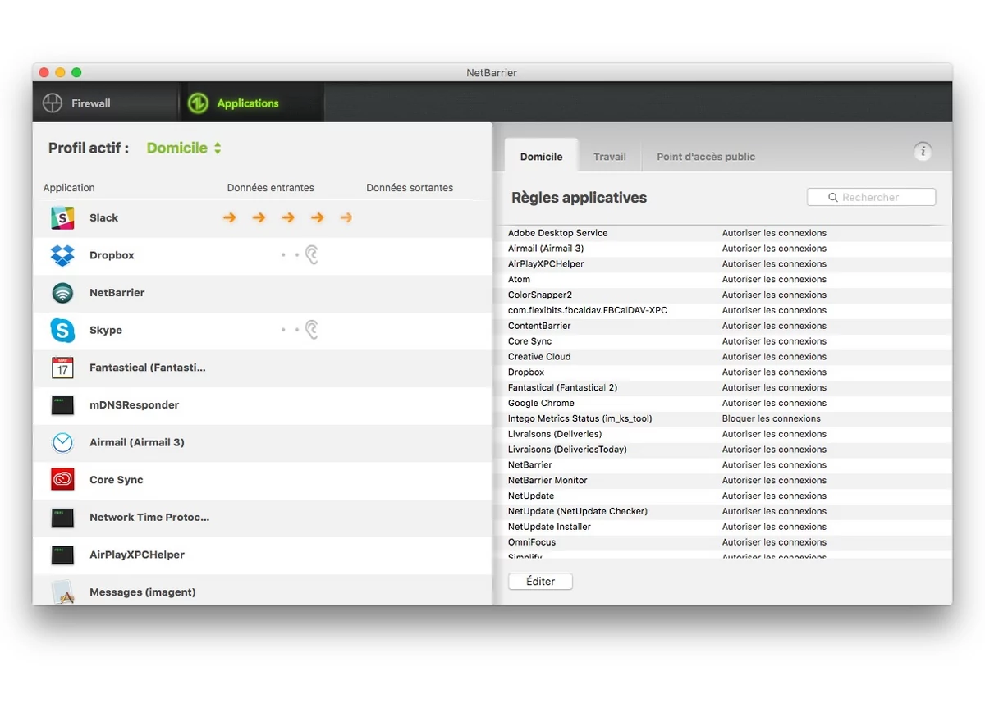Image resolution: width=985 pixels, height=708 pixels.
Task: Click the Core Sync Creative Cloud icon
Action: 62,480
